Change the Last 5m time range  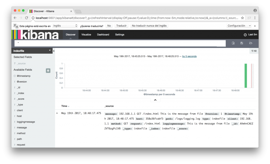253,35
